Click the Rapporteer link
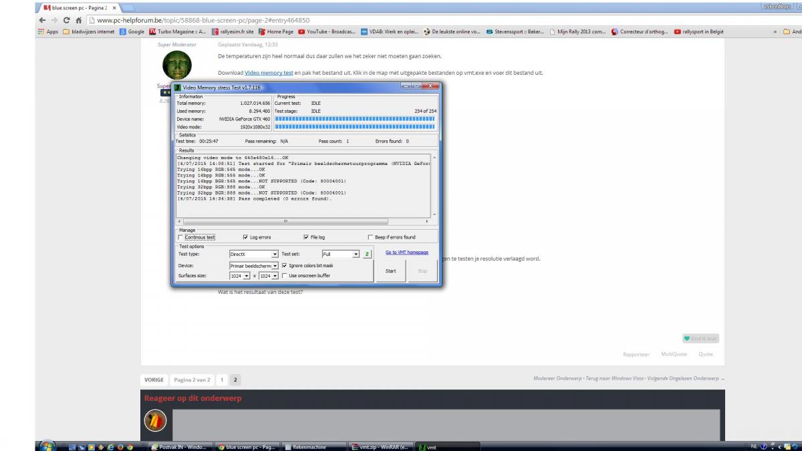 (x=636, y=354)
